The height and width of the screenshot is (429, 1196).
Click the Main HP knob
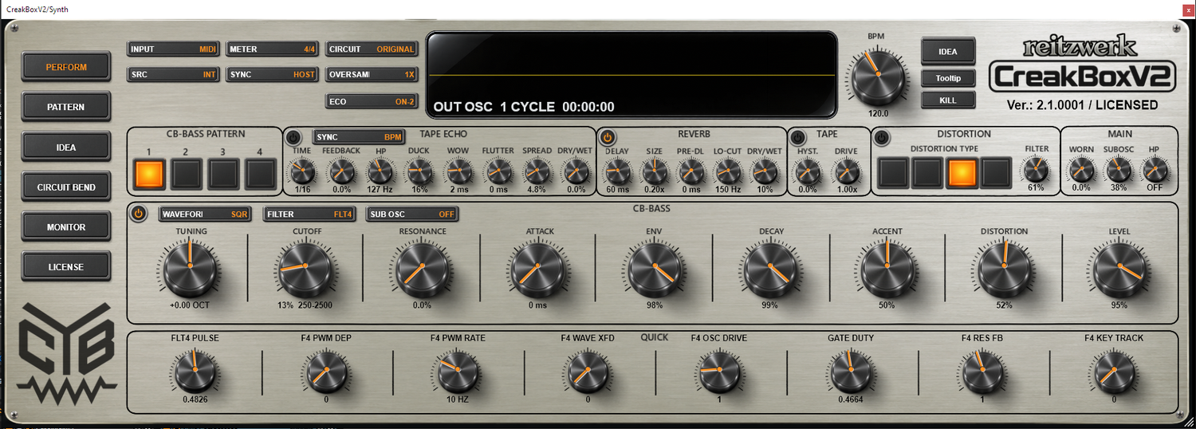1154,170
